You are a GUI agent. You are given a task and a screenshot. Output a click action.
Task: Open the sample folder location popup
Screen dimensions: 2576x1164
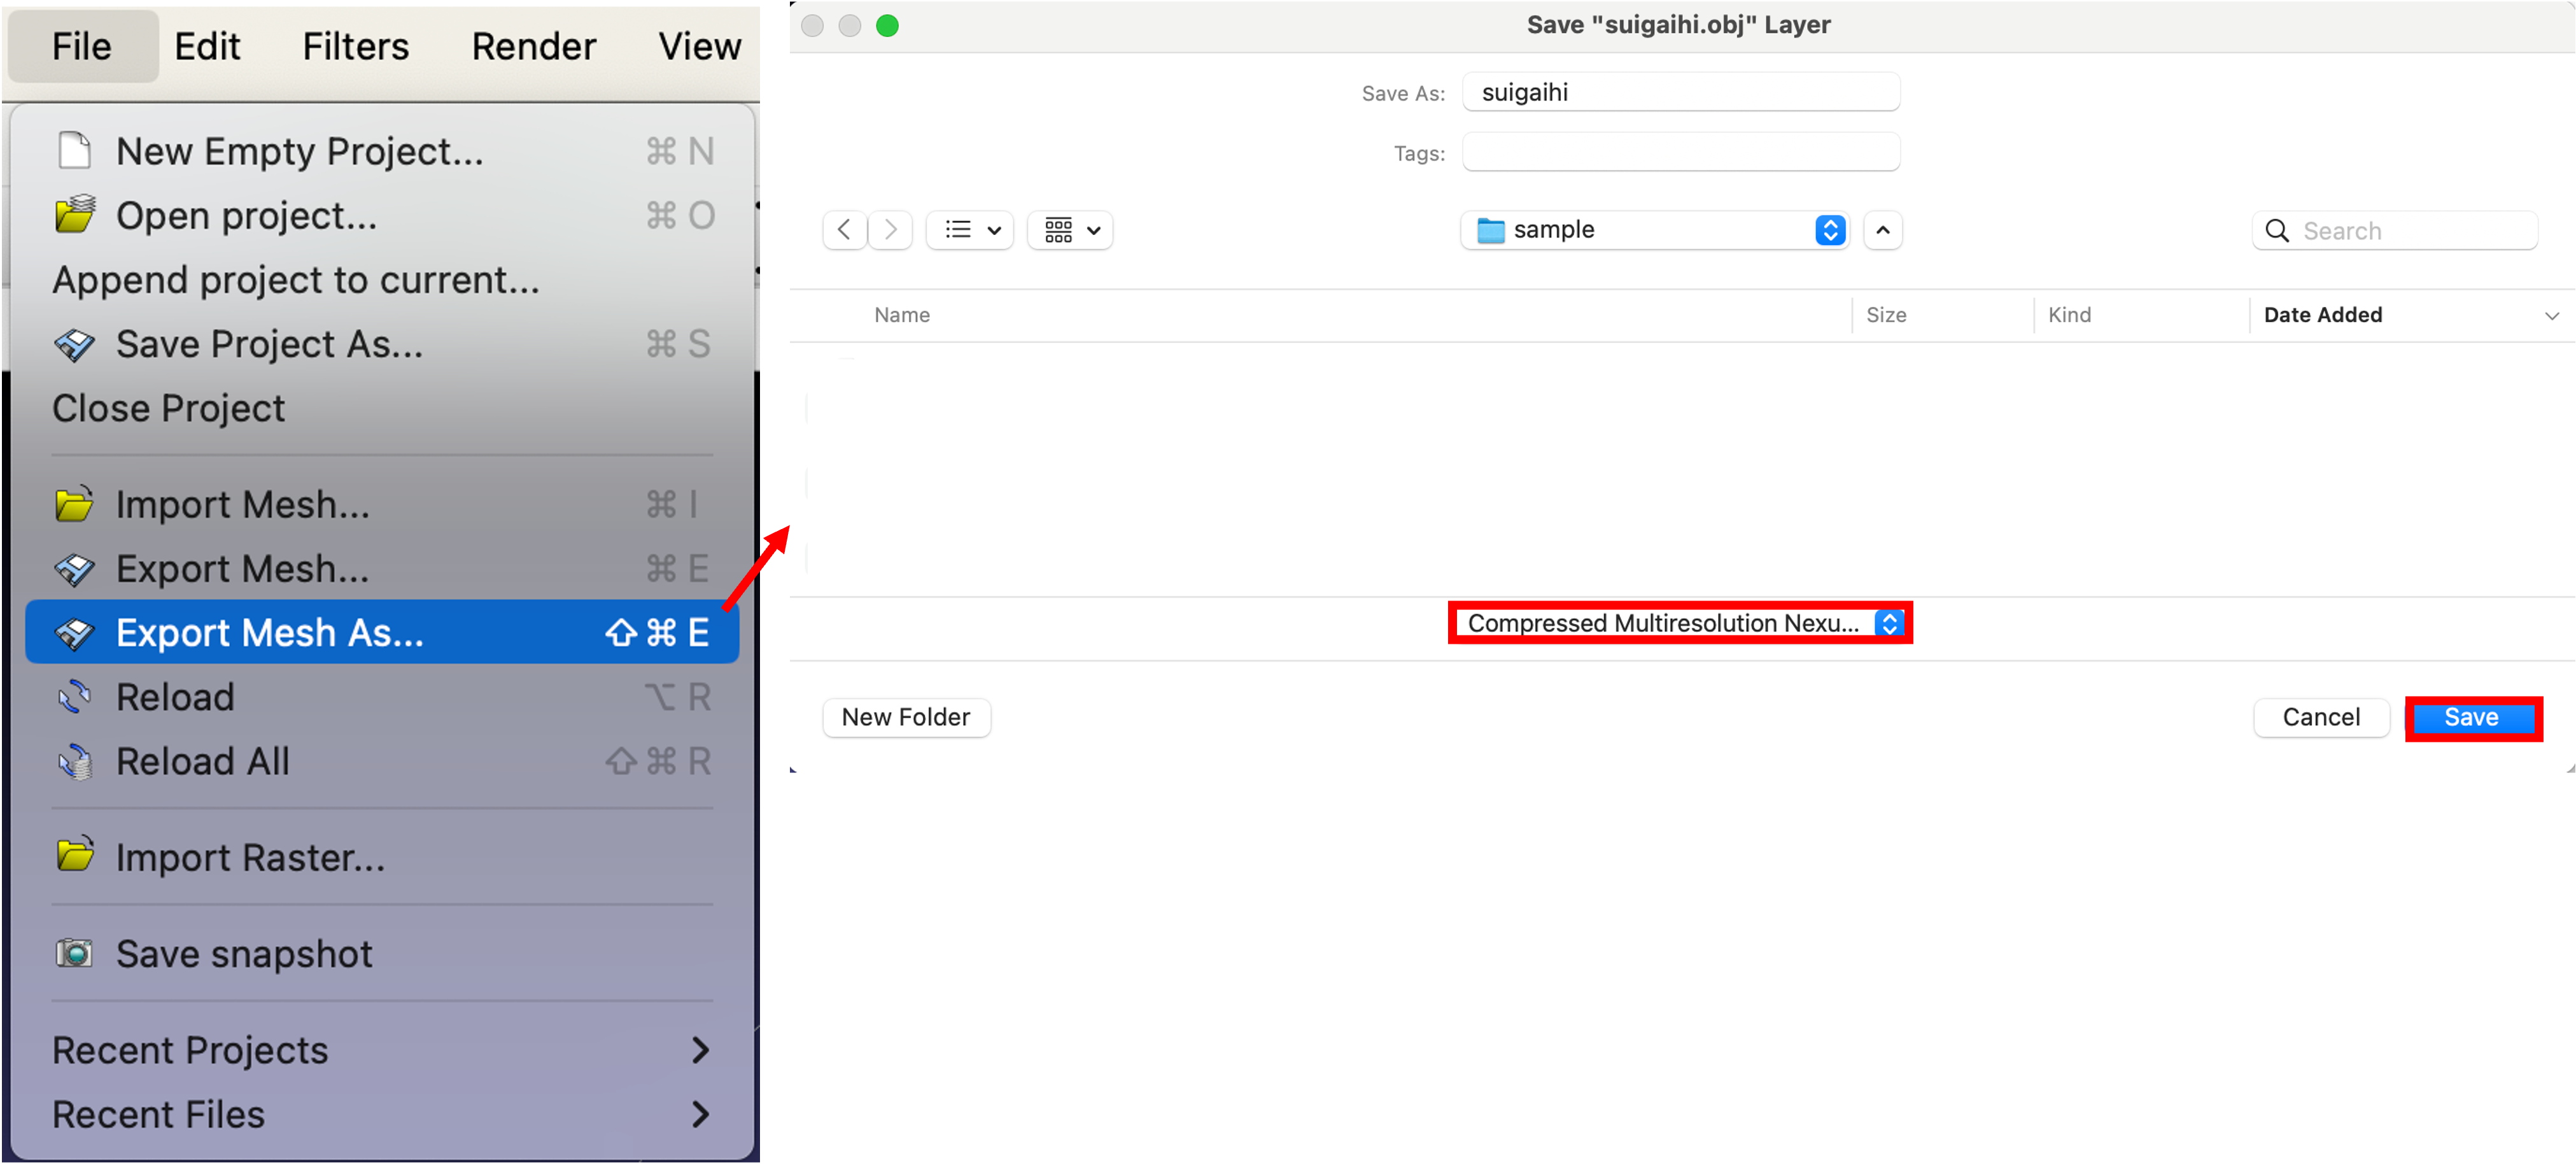1655,230
